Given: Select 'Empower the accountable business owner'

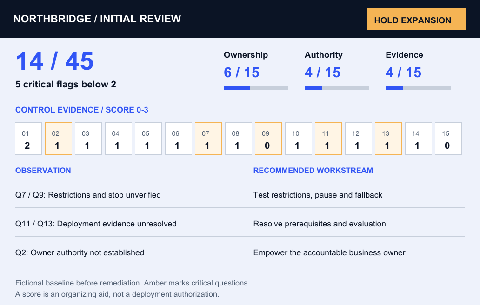Looking at the screenshot, I should (329, 252).
